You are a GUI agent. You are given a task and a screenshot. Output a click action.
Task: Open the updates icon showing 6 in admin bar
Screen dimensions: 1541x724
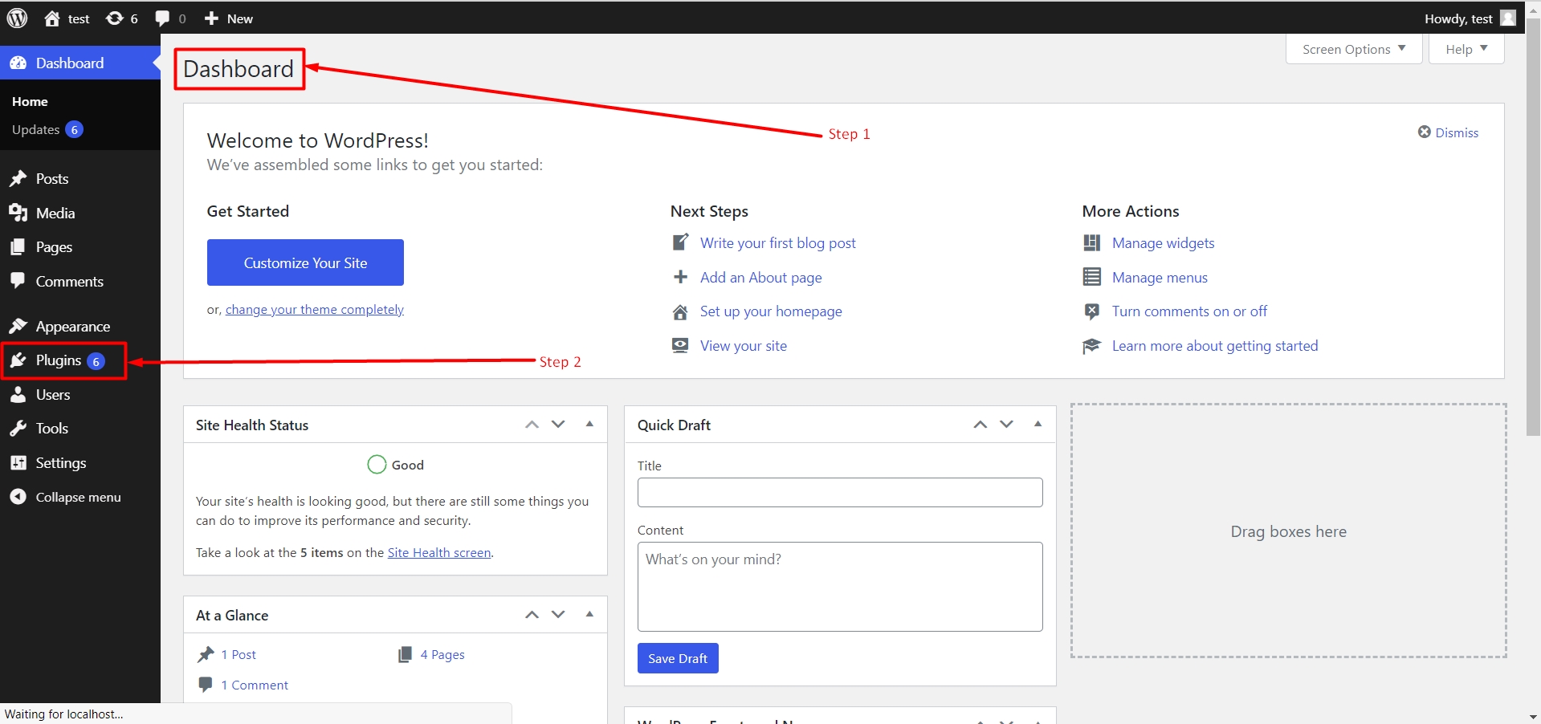(115, 18)
